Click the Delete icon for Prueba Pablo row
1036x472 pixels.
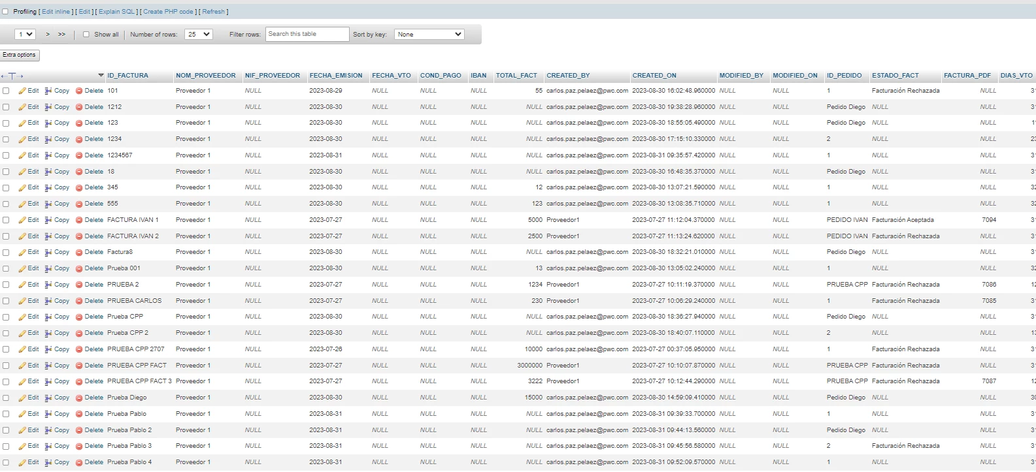point(79,414)
